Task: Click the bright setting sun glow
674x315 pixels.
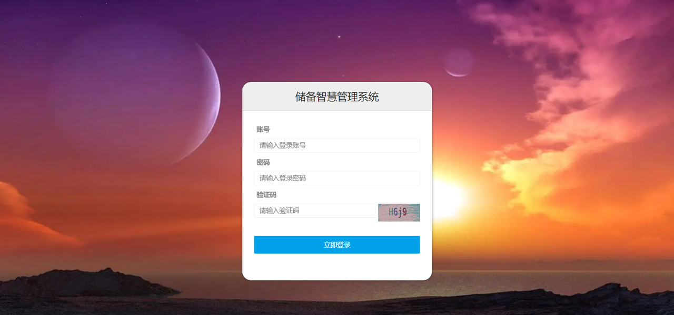Action: click(447, 198)
